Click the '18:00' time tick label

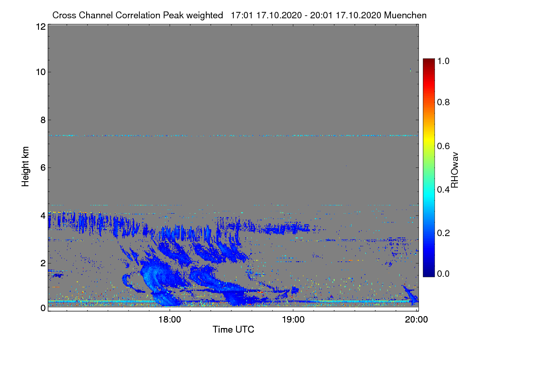tap(170, 320)
